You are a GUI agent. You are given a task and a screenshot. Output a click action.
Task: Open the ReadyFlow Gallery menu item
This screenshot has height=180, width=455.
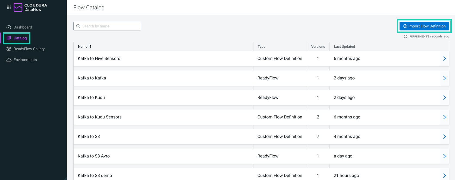pyautogui.click(x=29, y=49)
